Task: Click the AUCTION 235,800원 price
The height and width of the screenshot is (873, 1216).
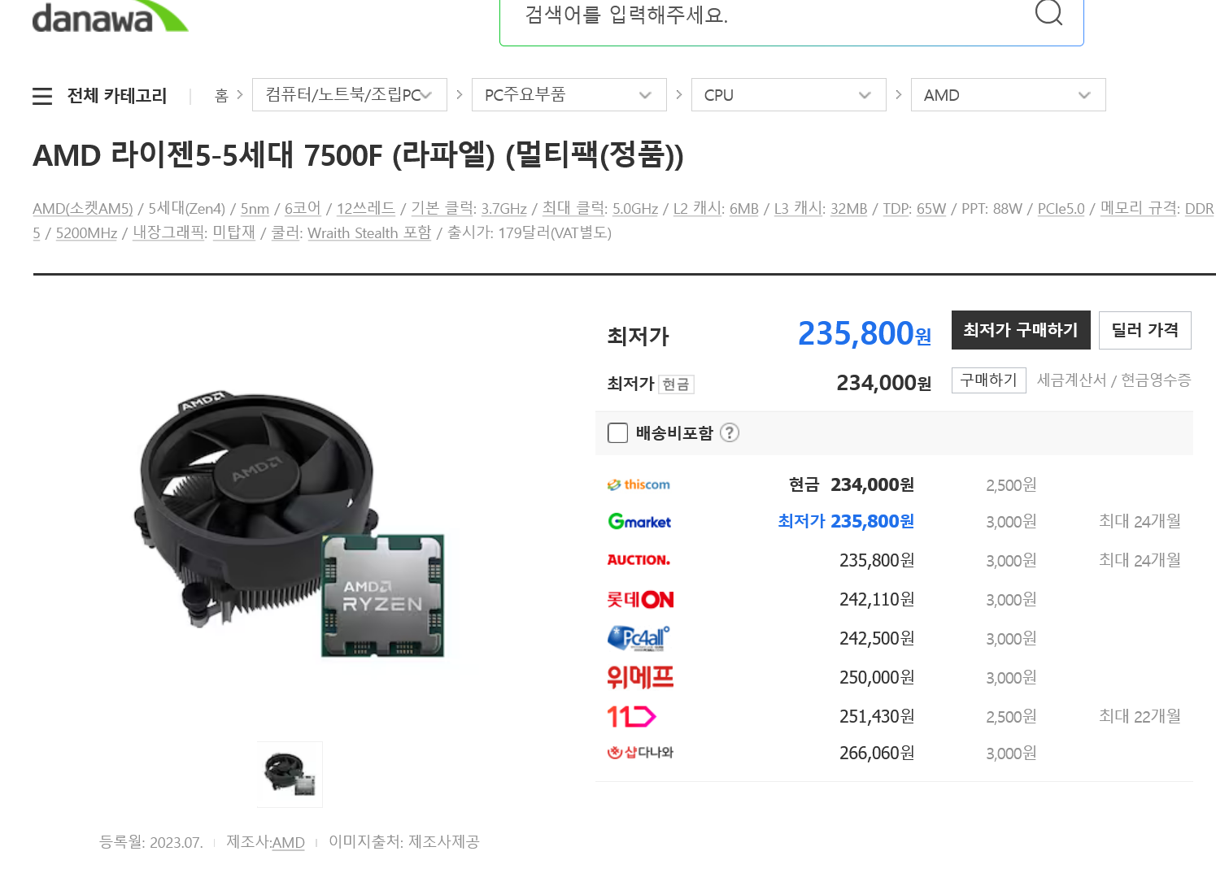Action: 877,560
